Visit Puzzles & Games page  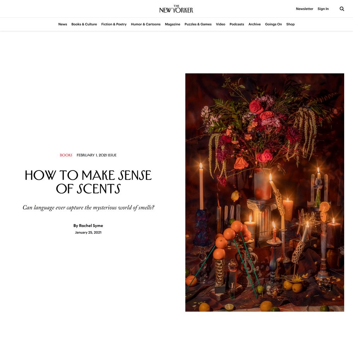tap(198, 24)
